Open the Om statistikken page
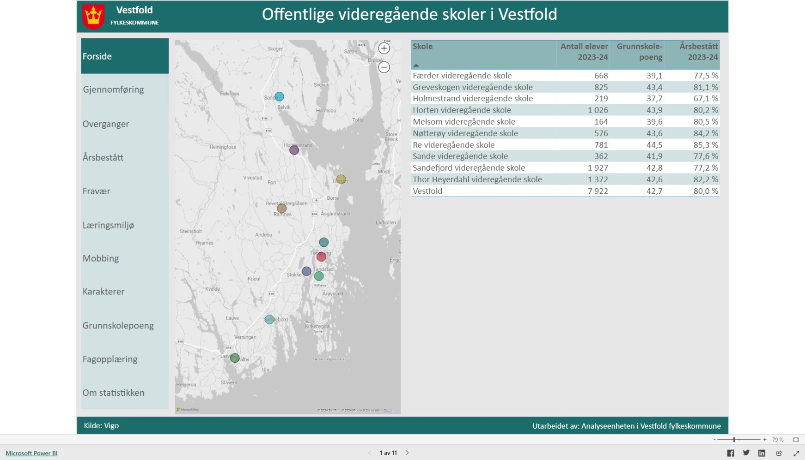The height and width of the screenshot is (460, 805). (114, 393)
